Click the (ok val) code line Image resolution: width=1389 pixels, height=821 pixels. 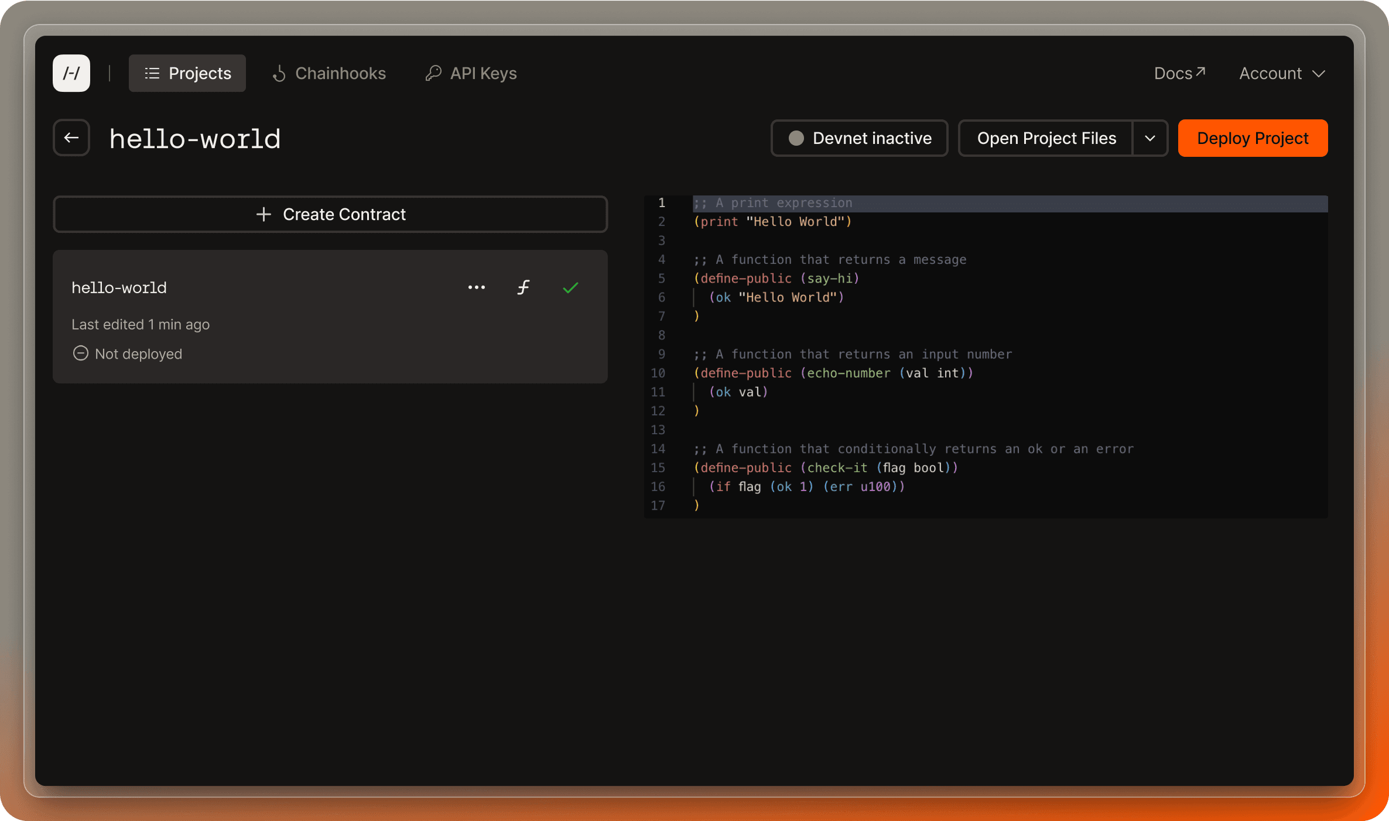pyautogui.click(x=738, y=392)
